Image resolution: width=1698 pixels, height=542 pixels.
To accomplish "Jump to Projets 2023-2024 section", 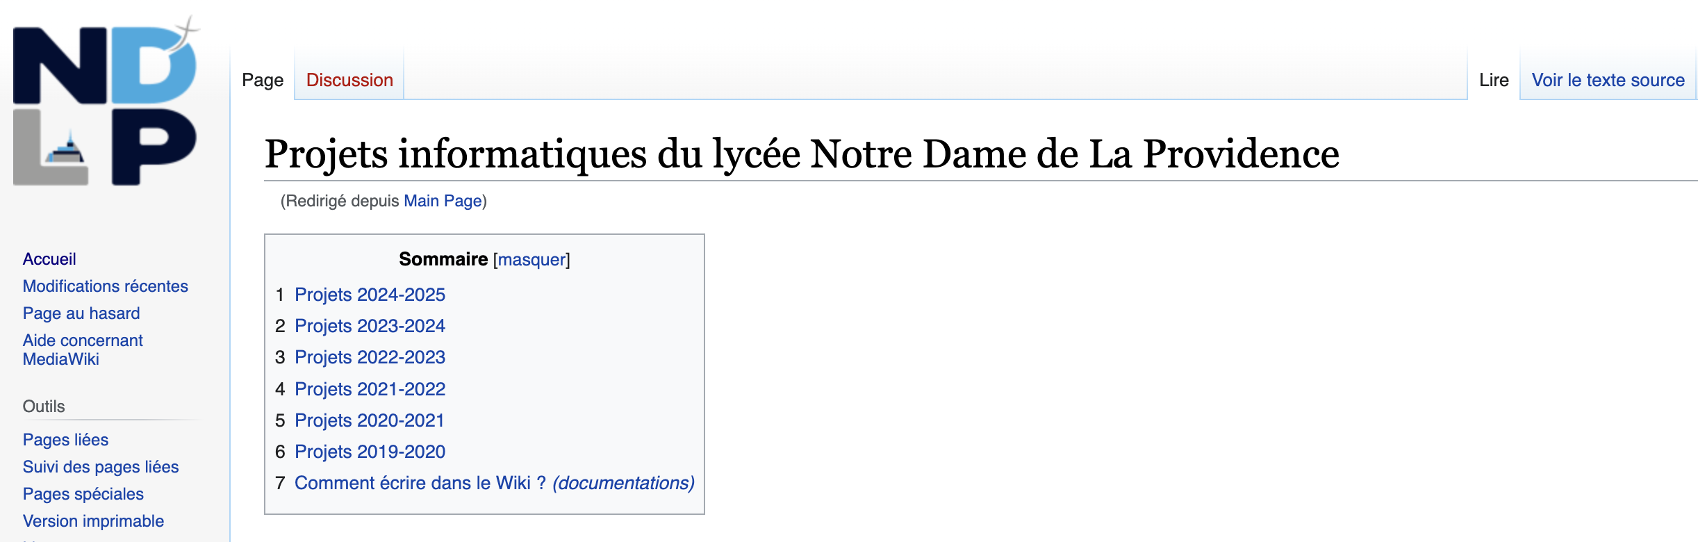I will 370,326.
